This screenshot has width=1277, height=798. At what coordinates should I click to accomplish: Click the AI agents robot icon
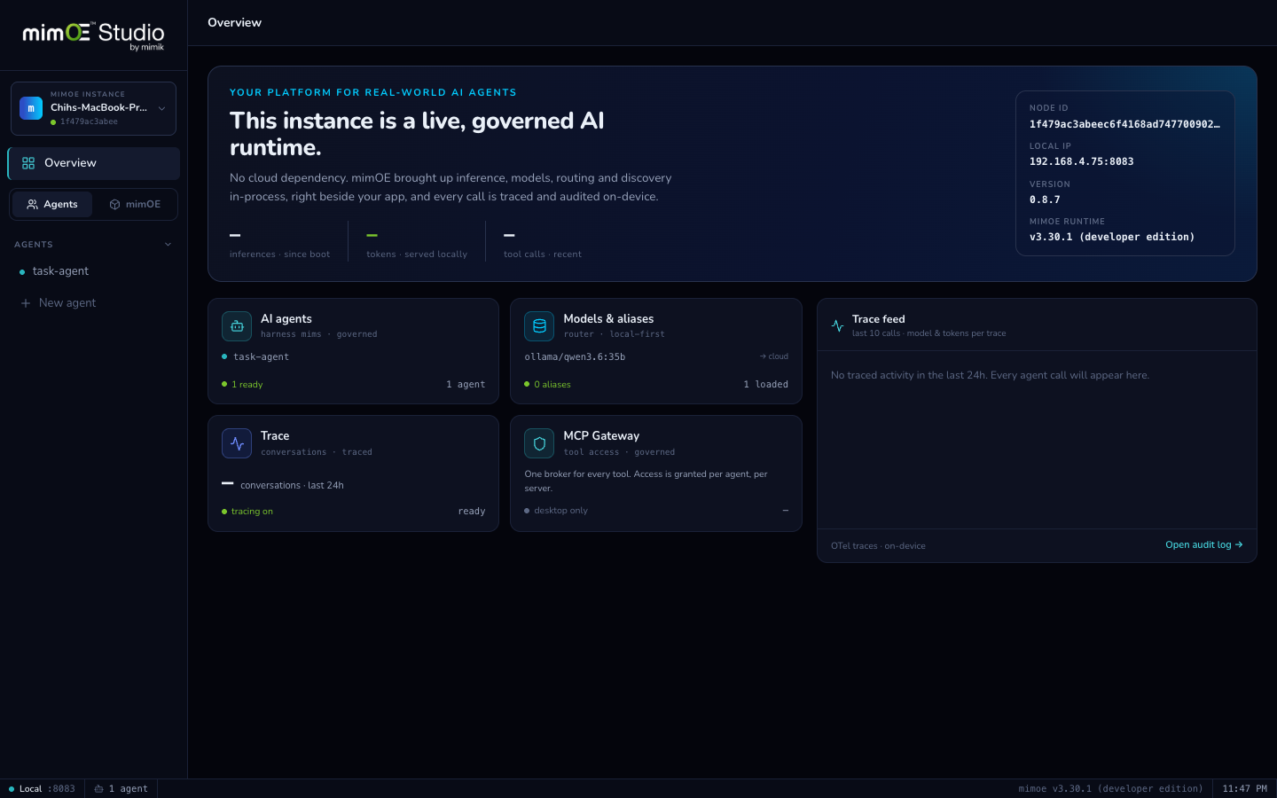coord(237,326)
